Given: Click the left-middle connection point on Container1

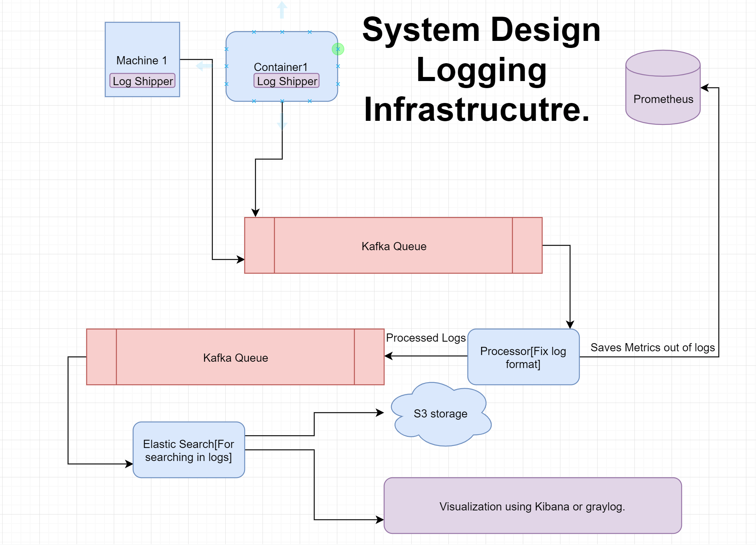Looking at the screenshot, I should (226, 67).
